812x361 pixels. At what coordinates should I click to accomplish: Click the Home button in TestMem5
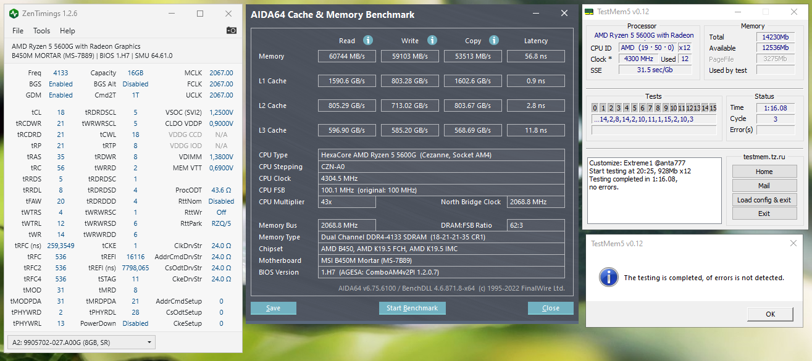click(x=764, y=171)
